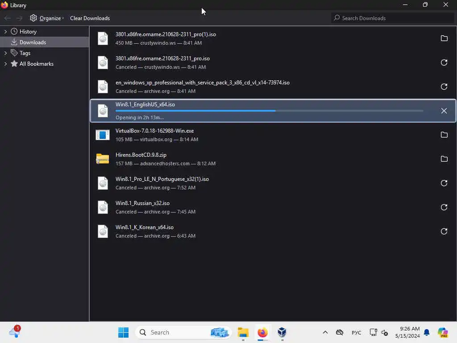This screenshot has height=343, width=457.
Task: Retry download of 3801.x86fre.omame.210628-2311_pro.iso
Action: tap(444, 63)
